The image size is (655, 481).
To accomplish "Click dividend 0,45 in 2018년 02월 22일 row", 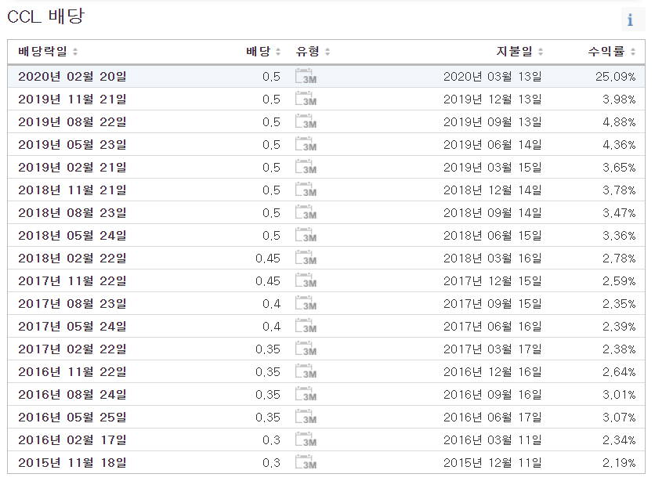I will [268, 258].
